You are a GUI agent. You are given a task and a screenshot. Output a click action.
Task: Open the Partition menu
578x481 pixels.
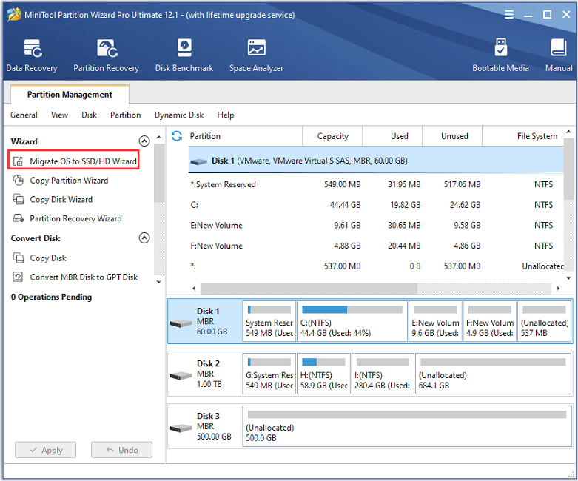click(x=125, y=115)
